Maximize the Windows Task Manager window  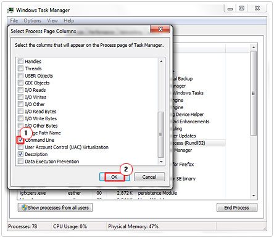241,8
